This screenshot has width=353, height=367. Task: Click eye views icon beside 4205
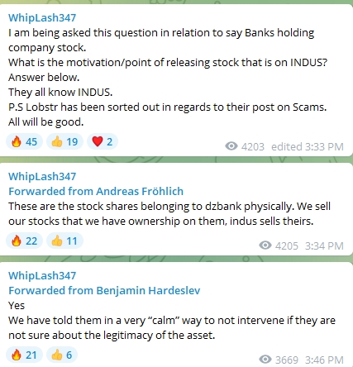(265, 245)
